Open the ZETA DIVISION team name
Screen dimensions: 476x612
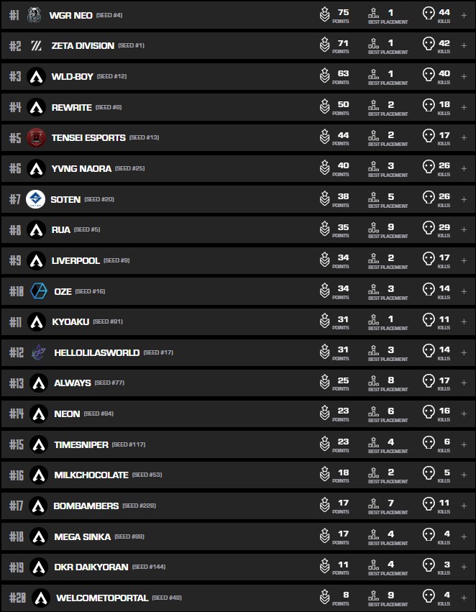[83, 46]
